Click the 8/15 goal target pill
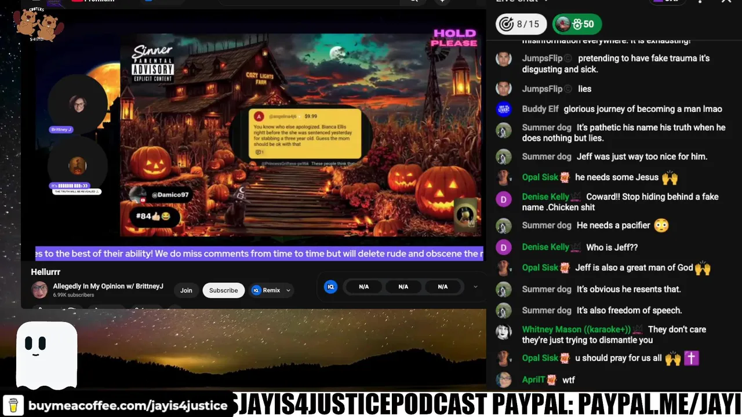The image size is (742, 417). pyautogui.click(x=521, y=24)
